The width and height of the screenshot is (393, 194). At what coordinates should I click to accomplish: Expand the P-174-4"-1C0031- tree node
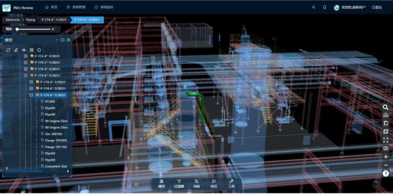25,69
